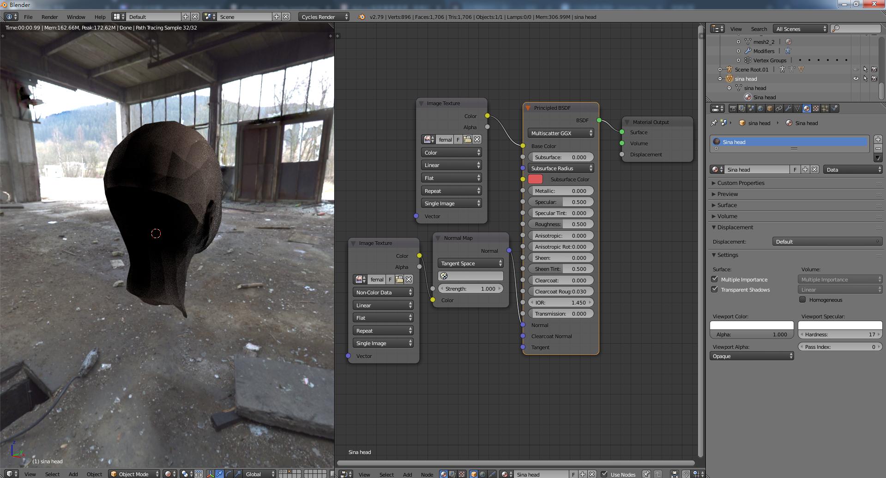Open the Render menu

(49, 17)
